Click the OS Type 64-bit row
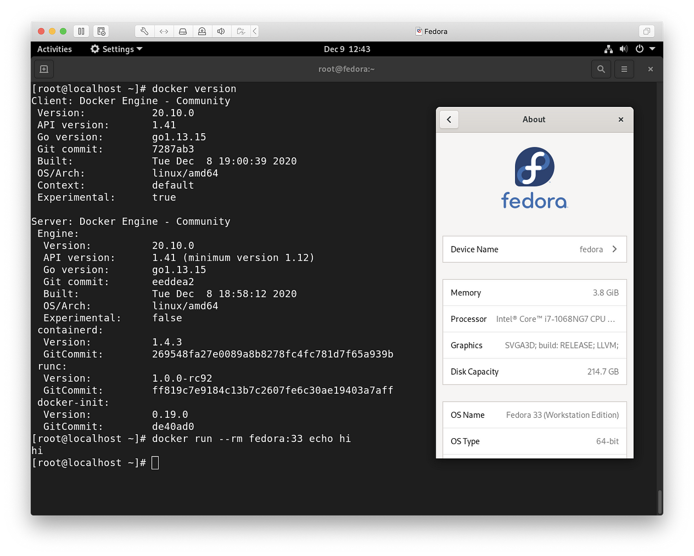 pos(534,441)
